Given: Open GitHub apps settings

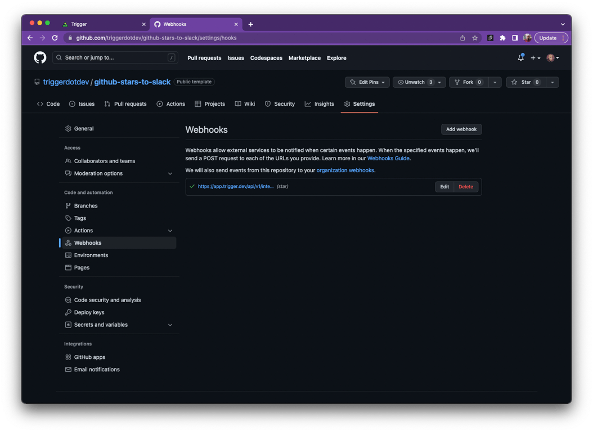Looking at the screenshot, I should (x=118, y=357).
